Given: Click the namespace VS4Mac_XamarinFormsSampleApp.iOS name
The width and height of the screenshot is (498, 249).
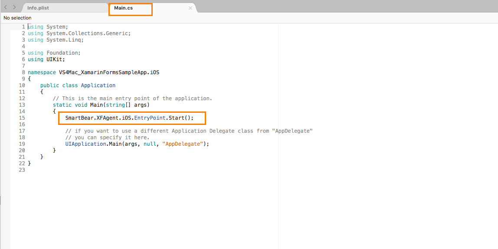Looking at the screenshot, I should (x=109, y=72).
